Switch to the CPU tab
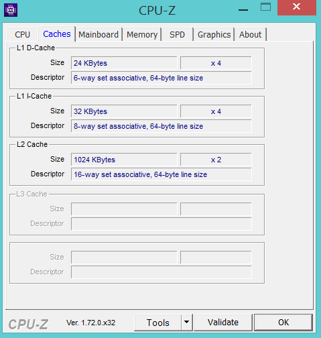This screenshot has height=338, width=321. 22,35
